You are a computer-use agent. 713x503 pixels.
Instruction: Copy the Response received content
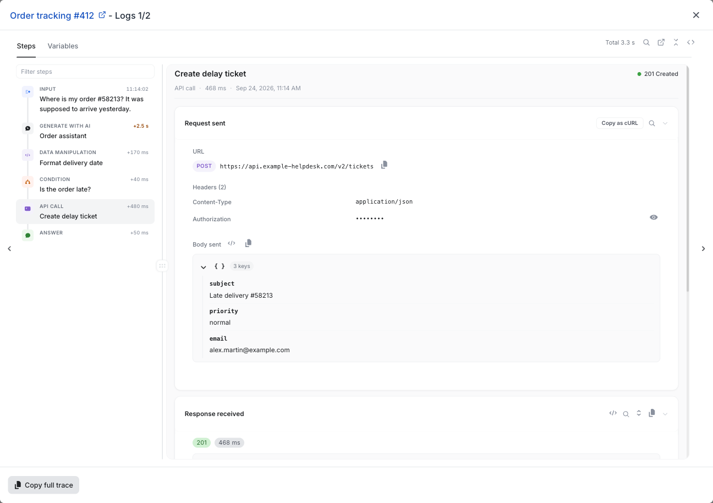652,413
